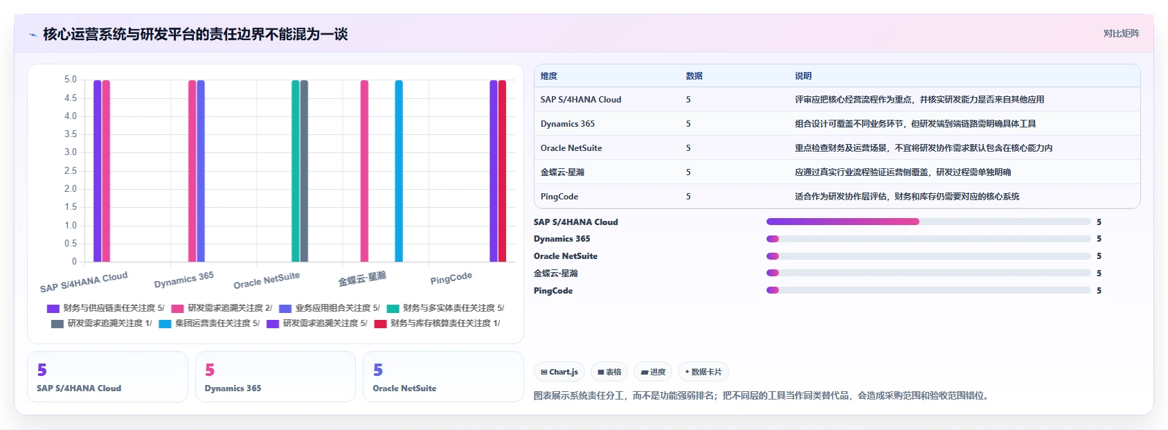Toggle the 财务与多实体责任关注度 5/ legend entry

point(445,308)
